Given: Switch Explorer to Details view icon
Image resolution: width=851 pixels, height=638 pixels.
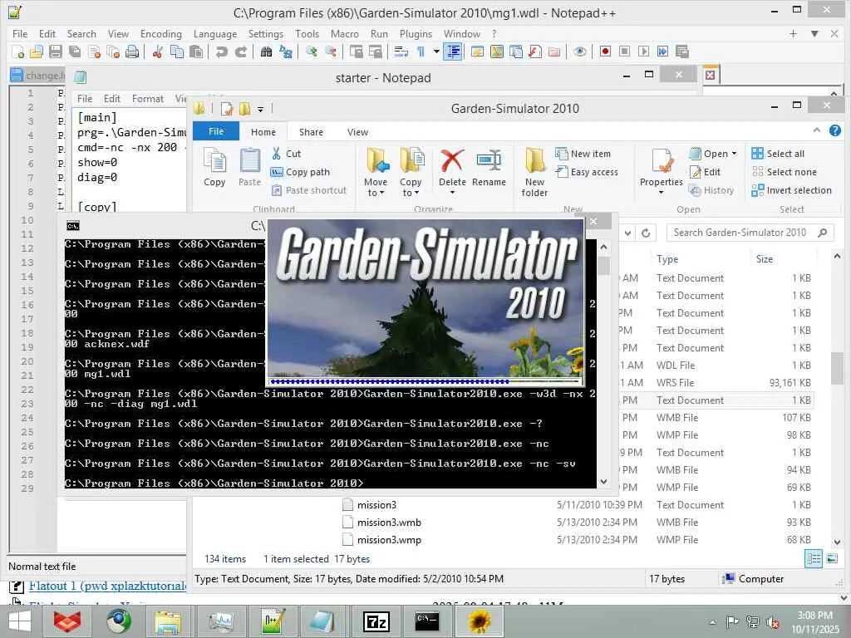Looking at the screenshot, I should [814, 558].
